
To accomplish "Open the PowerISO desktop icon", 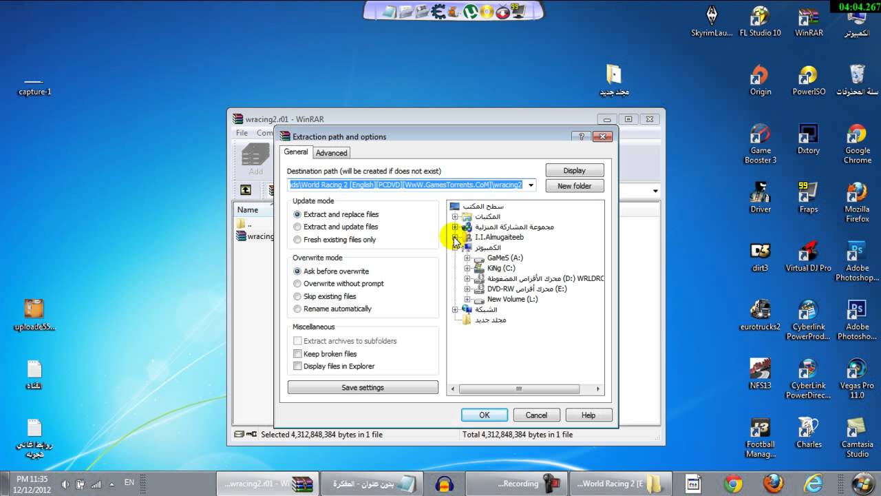I will pyautogui.click(x=809, y=80).
